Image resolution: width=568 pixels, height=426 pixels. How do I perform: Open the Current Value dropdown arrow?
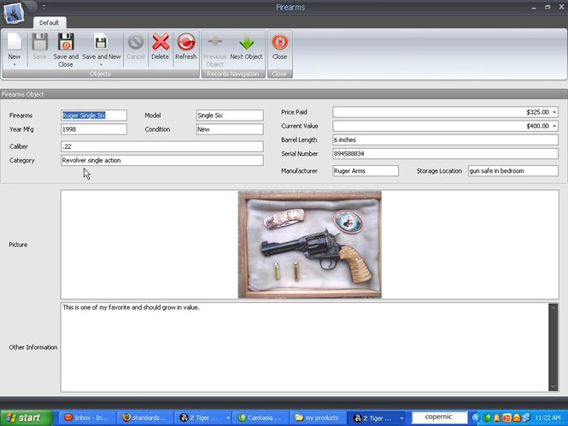pyautogui.click(x=554, y=127)
